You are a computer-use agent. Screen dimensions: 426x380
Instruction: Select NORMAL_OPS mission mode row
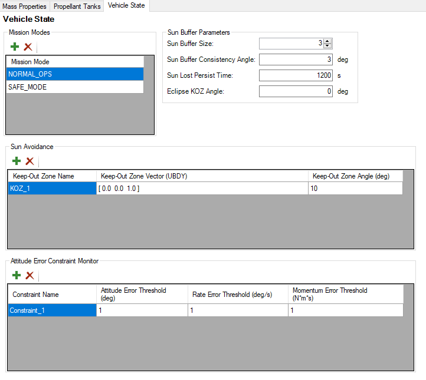(x=74, y=74)
